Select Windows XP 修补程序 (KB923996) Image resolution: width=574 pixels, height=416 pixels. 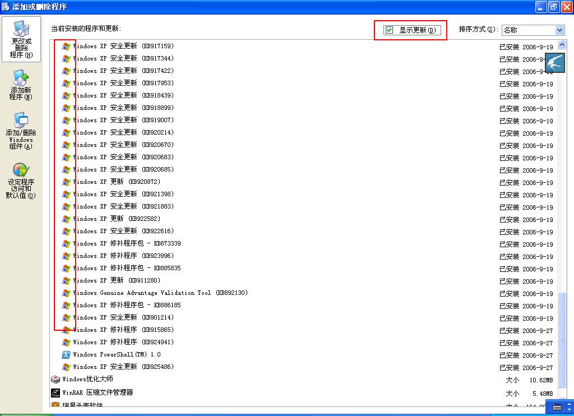[123, 256]
